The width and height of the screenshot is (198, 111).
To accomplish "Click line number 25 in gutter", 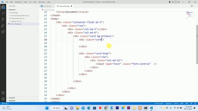I will pyautogui.click(x=45, y=64).
